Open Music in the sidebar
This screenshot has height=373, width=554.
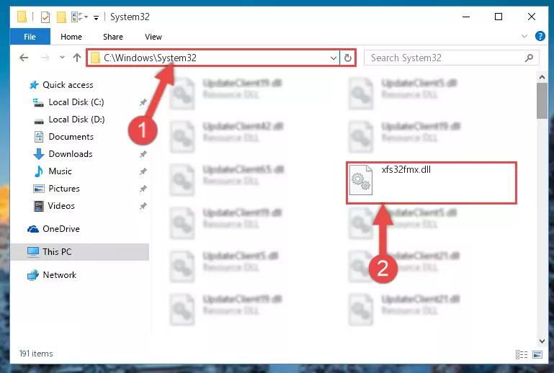tap(60, 171)
